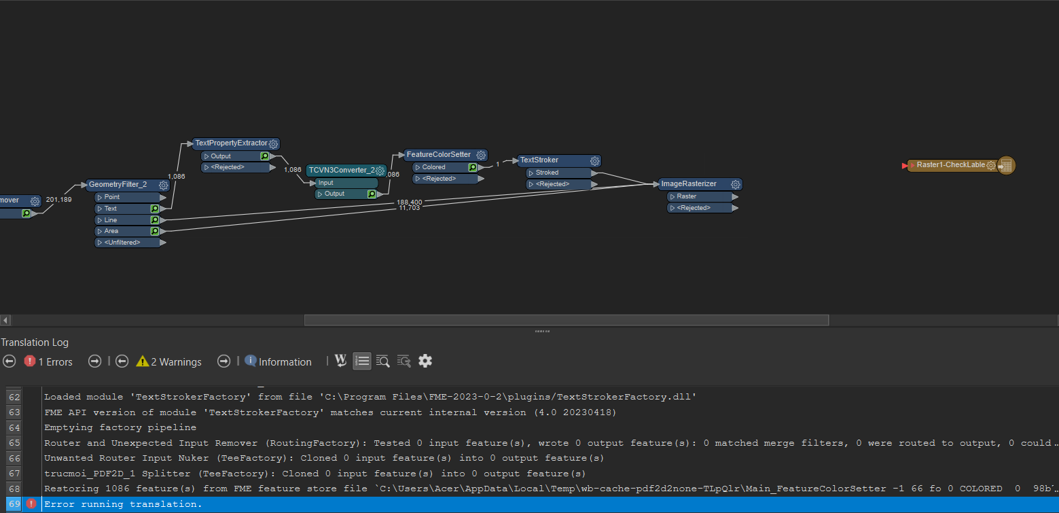Select the TextStroker transformer title
1059x513 pixels.
point(539,160)
